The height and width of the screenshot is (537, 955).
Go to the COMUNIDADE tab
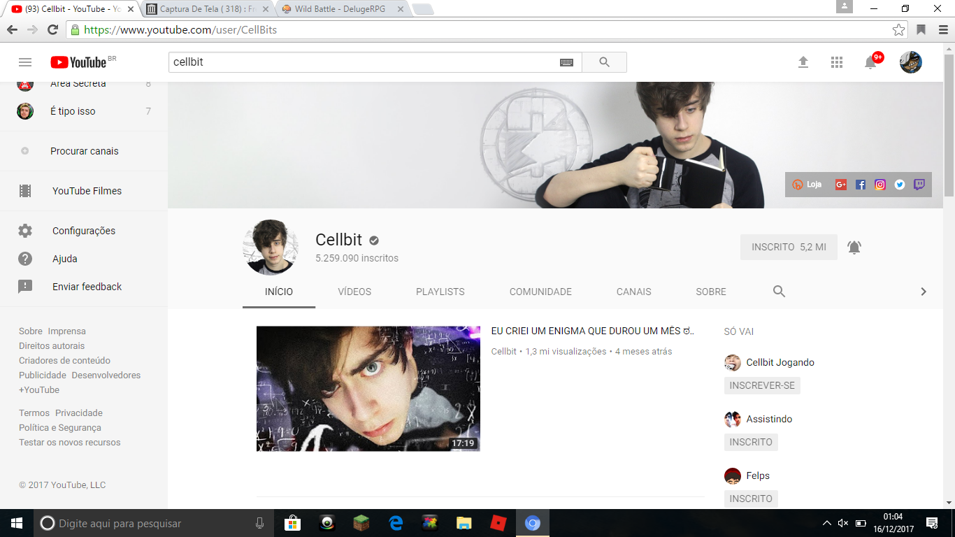coord(540,292)
